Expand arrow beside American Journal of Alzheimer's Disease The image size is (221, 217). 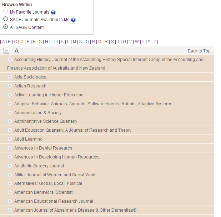10,210
